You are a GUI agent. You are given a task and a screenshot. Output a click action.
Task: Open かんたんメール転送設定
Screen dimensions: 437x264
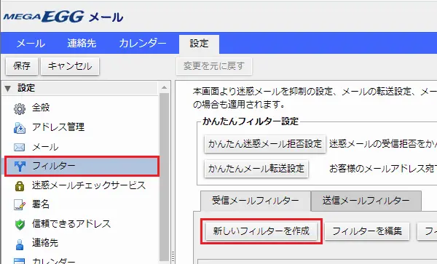(256, 169)
